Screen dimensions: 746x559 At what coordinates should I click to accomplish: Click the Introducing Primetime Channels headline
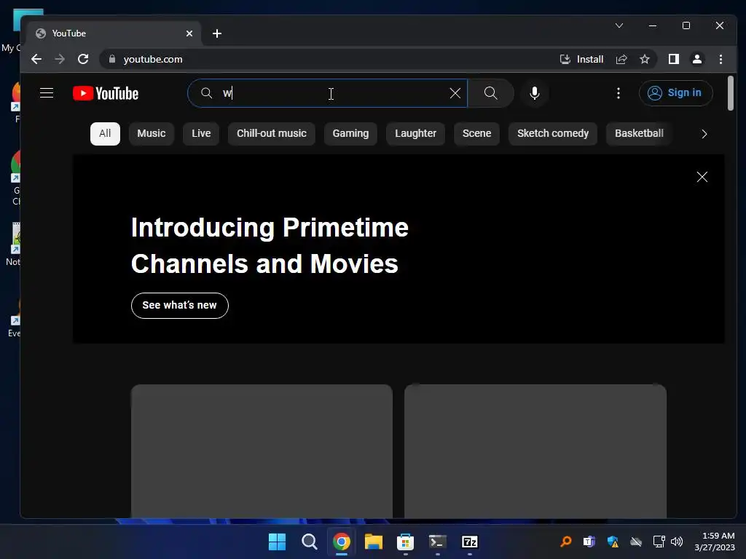270,246
